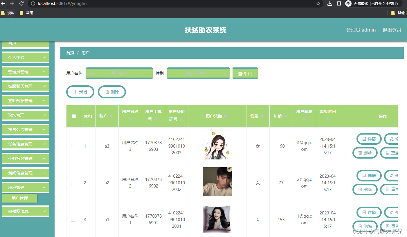407x237 pixels.
Task: Collapse 用户管理 sidebar menu
Action: click(26, 188)
